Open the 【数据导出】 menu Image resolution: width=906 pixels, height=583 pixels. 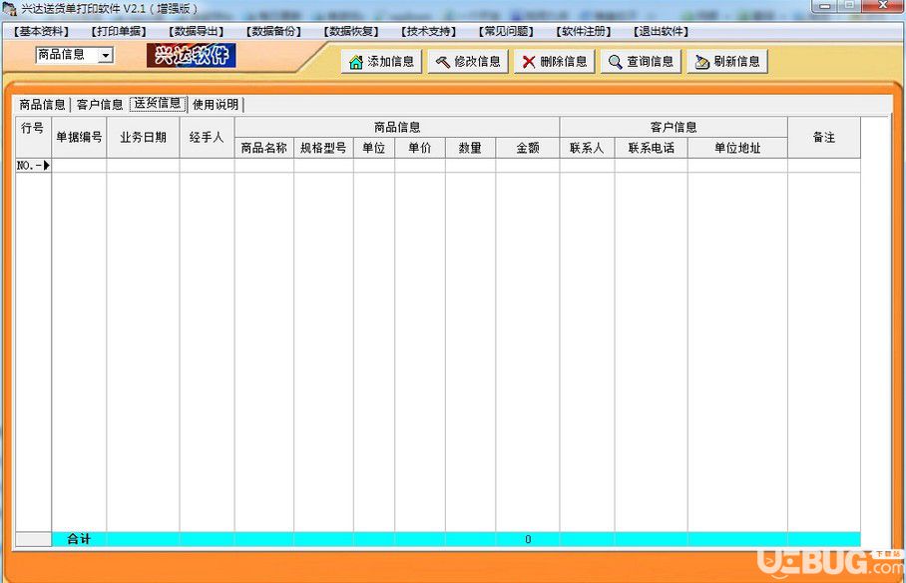tap(196, 32)
